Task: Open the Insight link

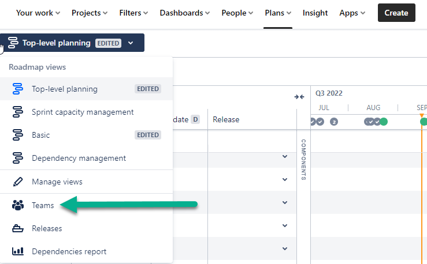Action: point(315,13)
